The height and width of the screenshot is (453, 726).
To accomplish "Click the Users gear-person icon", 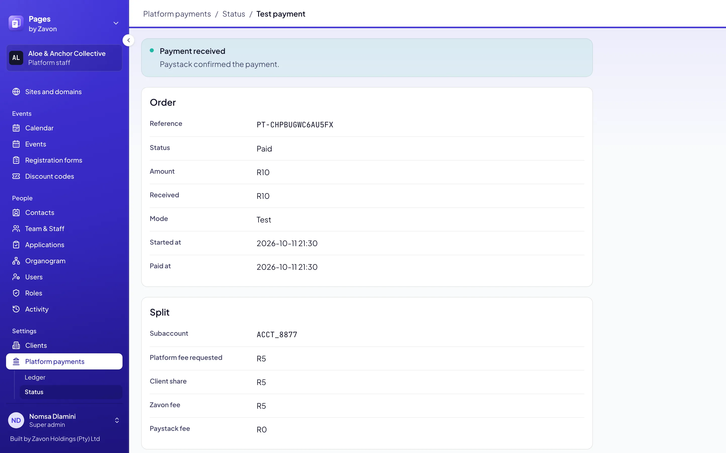I will tap(16, 277).
